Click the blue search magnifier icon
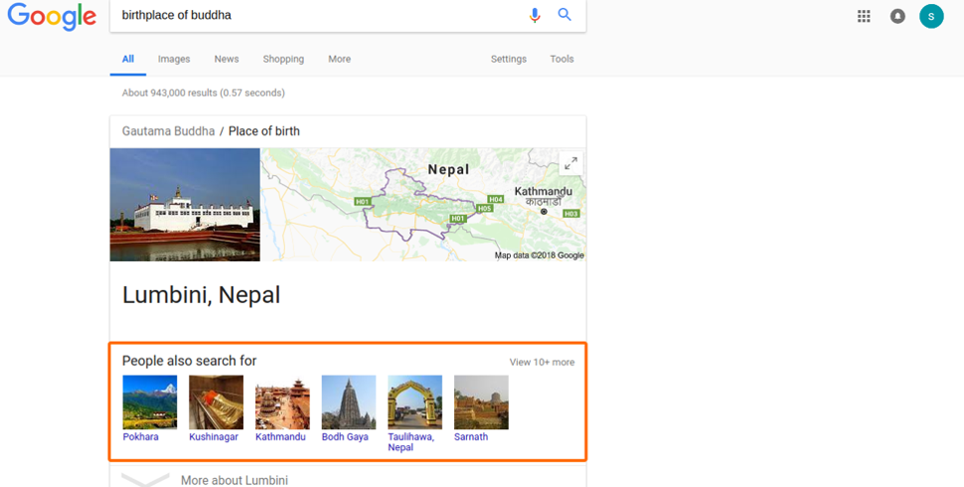 point(564,15)
